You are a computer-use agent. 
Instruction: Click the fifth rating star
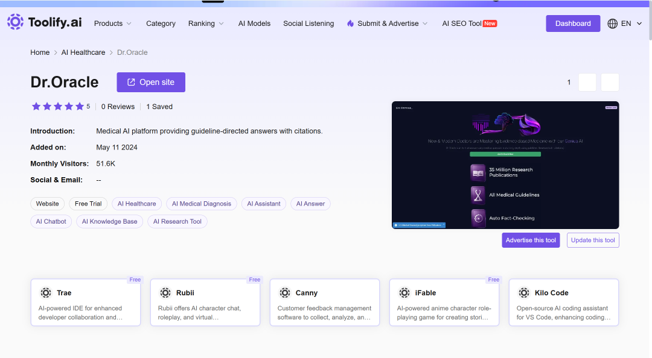[80, 107]
